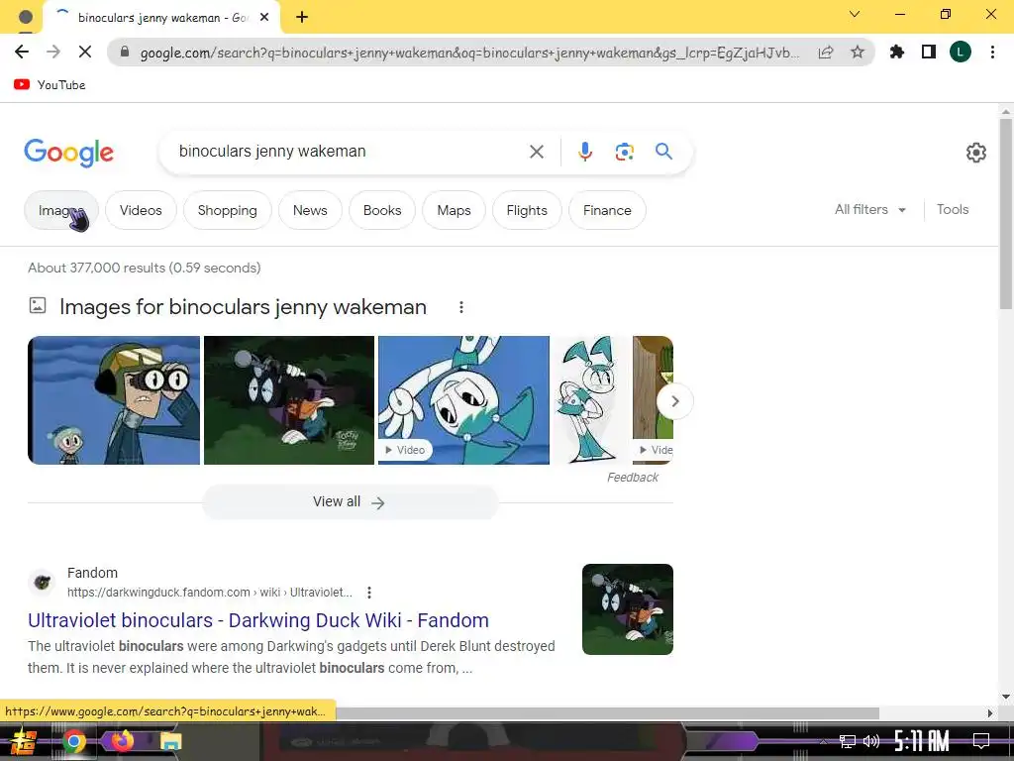Switch to the Shopping filter
This screenshot has height=761, width=1014.
(x=228, y=210)
